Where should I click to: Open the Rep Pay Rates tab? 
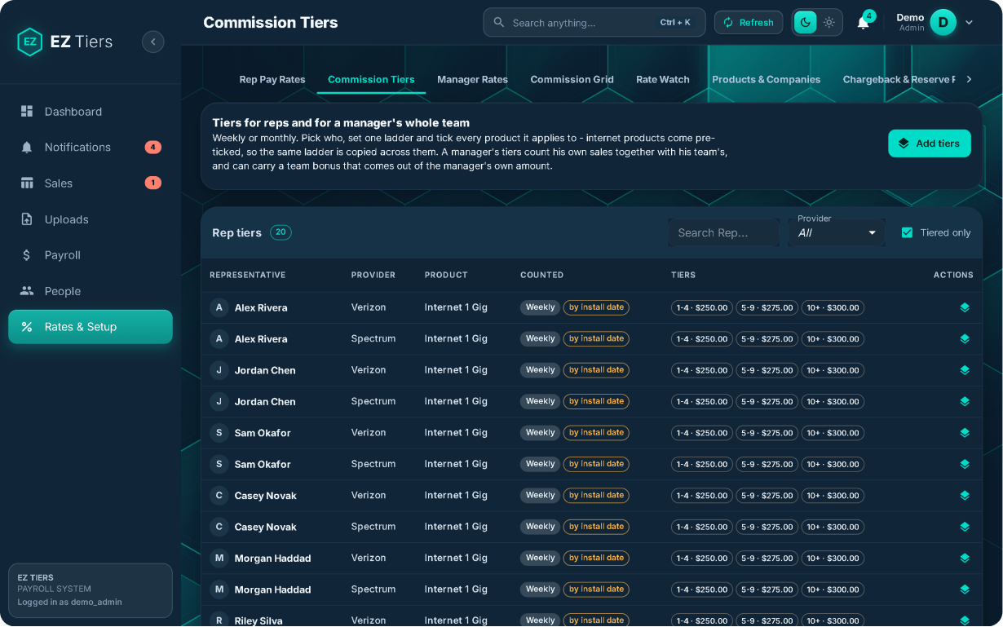click(272, 79)
